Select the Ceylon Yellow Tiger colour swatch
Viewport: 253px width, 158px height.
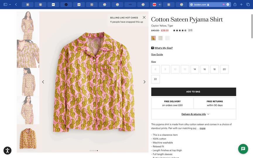[x=153, y=38]
